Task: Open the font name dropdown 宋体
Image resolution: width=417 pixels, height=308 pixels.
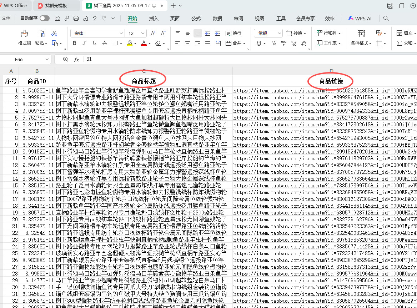Action: pos(95,33)
